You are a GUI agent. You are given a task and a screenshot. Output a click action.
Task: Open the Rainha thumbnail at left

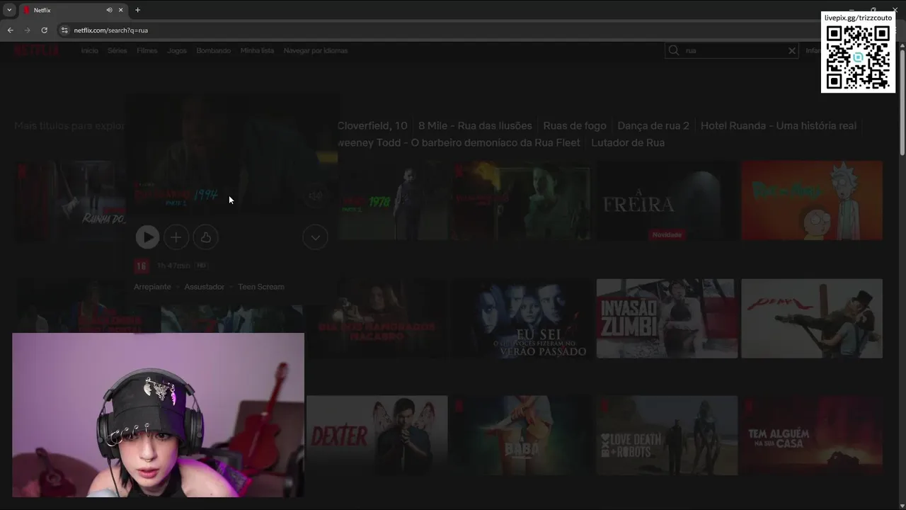click(x=71, y=200)
